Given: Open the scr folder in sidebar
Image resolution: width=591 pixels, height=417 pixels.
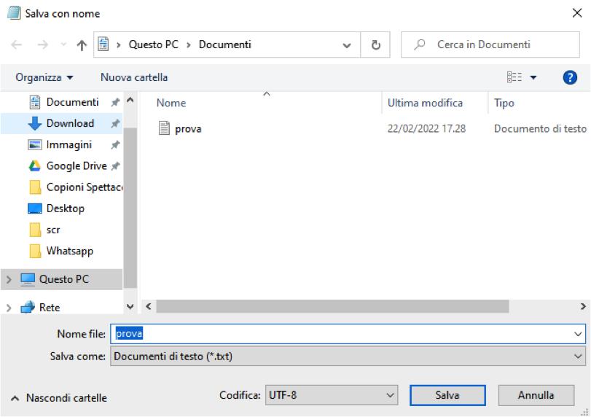Looking at the screenshot, I should pyautogui.click(x=53, y=230).
